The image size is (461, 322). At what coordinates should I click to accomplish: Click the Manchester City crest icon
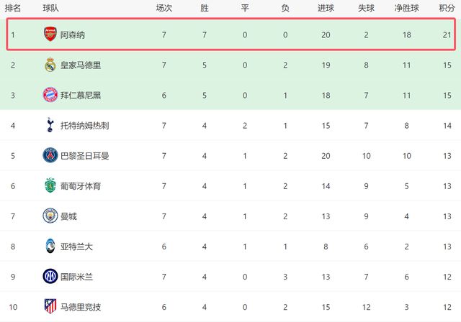tap(49, 216)
